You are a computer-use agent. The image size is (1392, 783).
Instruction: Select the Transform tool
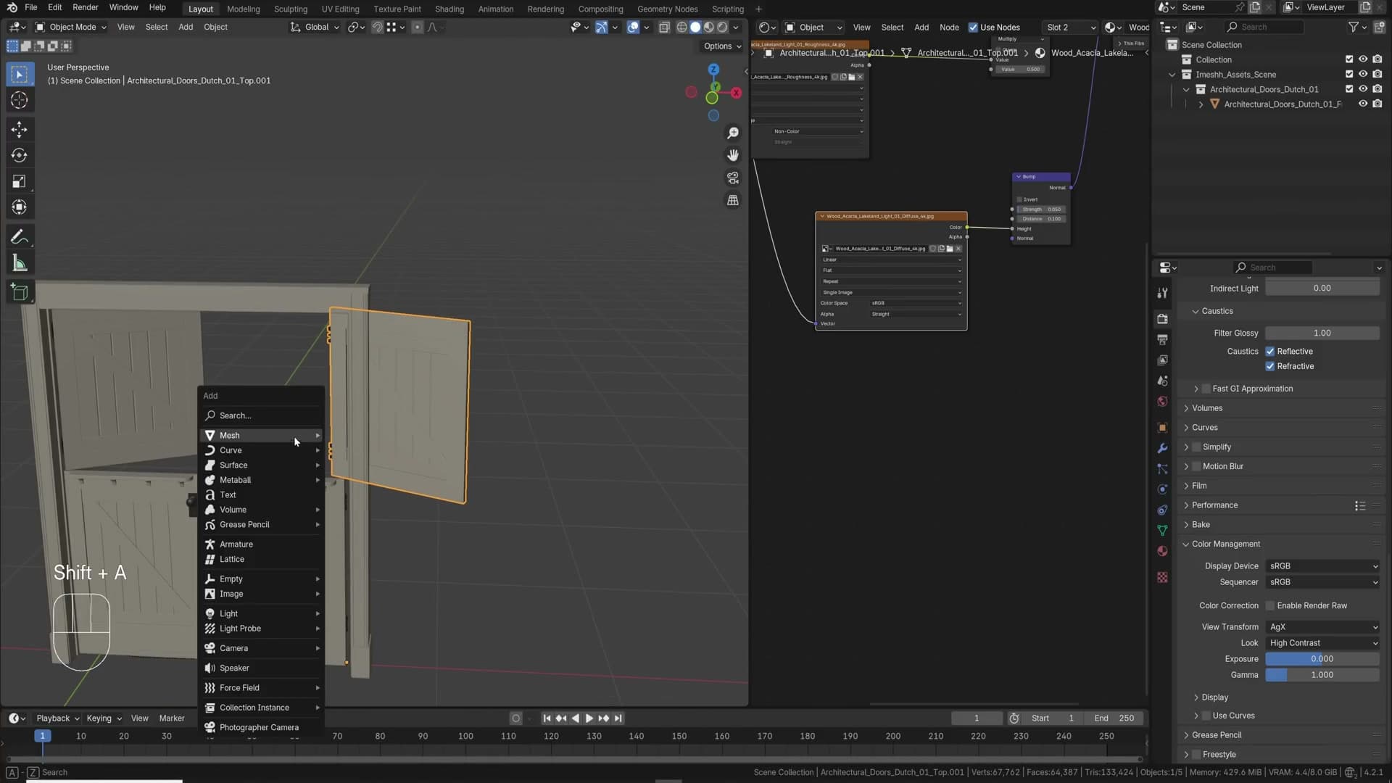tap(20, 207)
